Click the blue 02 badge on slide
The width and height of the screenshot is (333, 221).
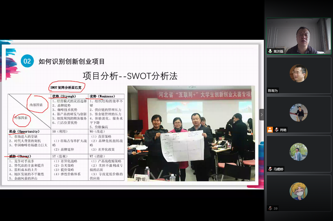tap(27, 61)
